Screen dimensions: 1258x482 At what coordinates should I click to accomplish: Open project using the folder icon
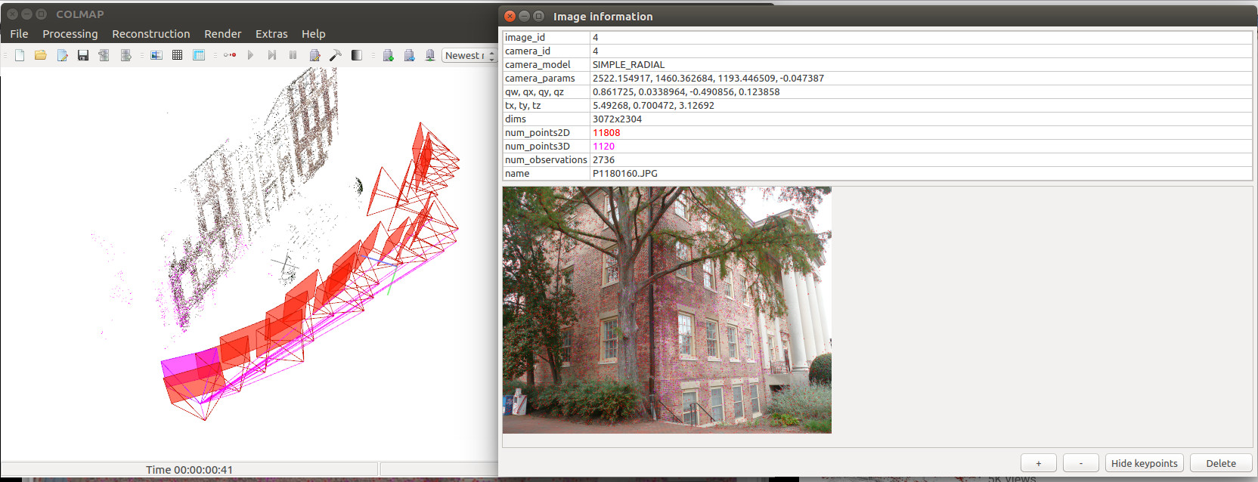click(41, 55)
